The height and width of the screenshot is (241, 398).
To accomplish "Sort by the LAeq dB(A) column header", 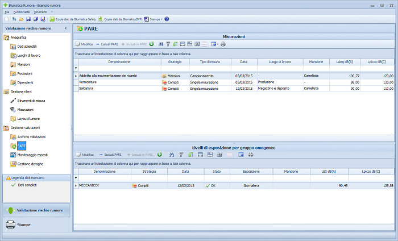I will click(344, 61).
